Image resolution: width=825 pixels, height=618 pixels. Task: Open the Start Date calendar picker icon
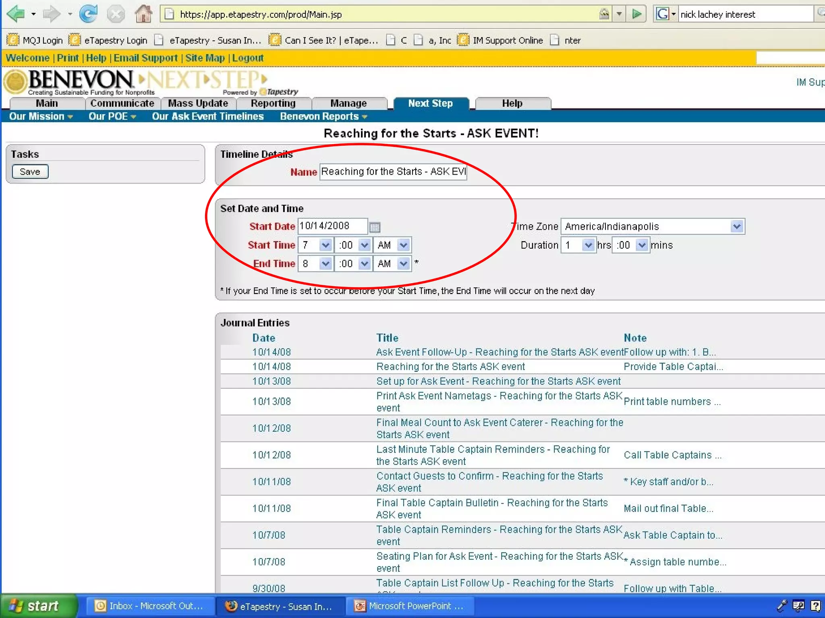tap(375, 227)
